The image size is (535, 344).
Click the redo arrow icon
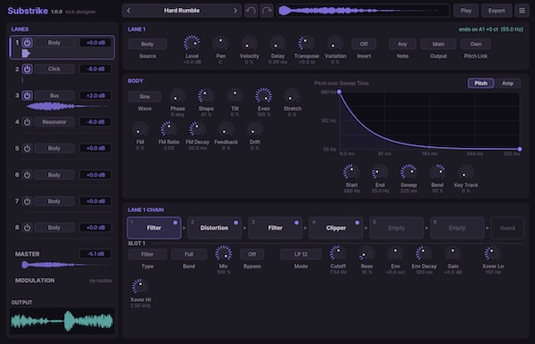pos(267,11)
